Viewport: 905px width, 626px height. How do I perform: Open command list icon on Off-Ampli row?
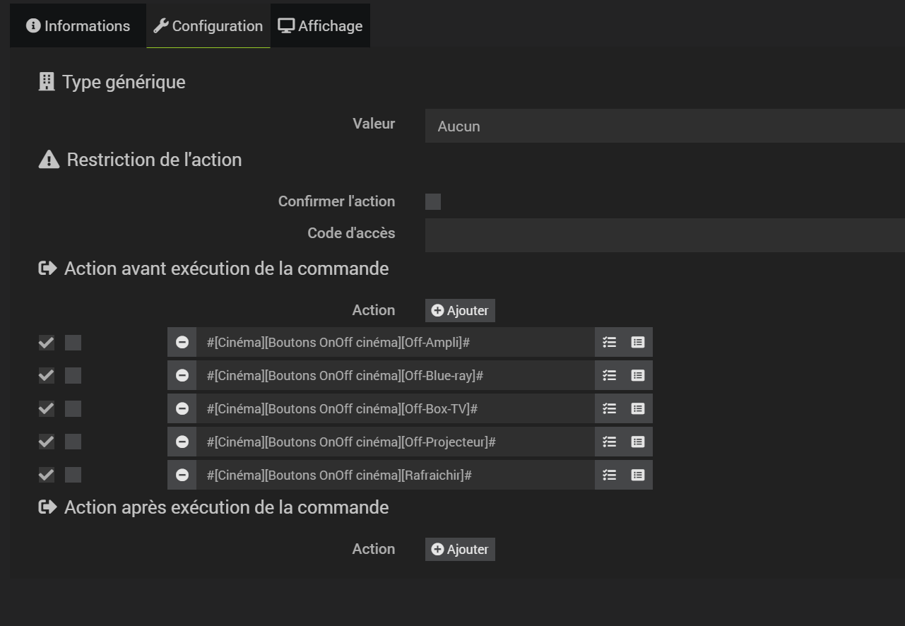(x=609, y=342)
